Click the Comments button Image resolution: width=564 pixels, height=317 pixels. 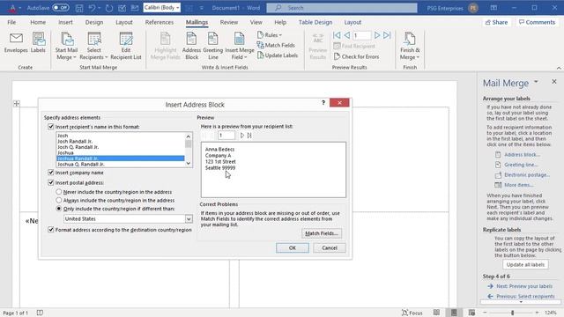tap(537, 22)
